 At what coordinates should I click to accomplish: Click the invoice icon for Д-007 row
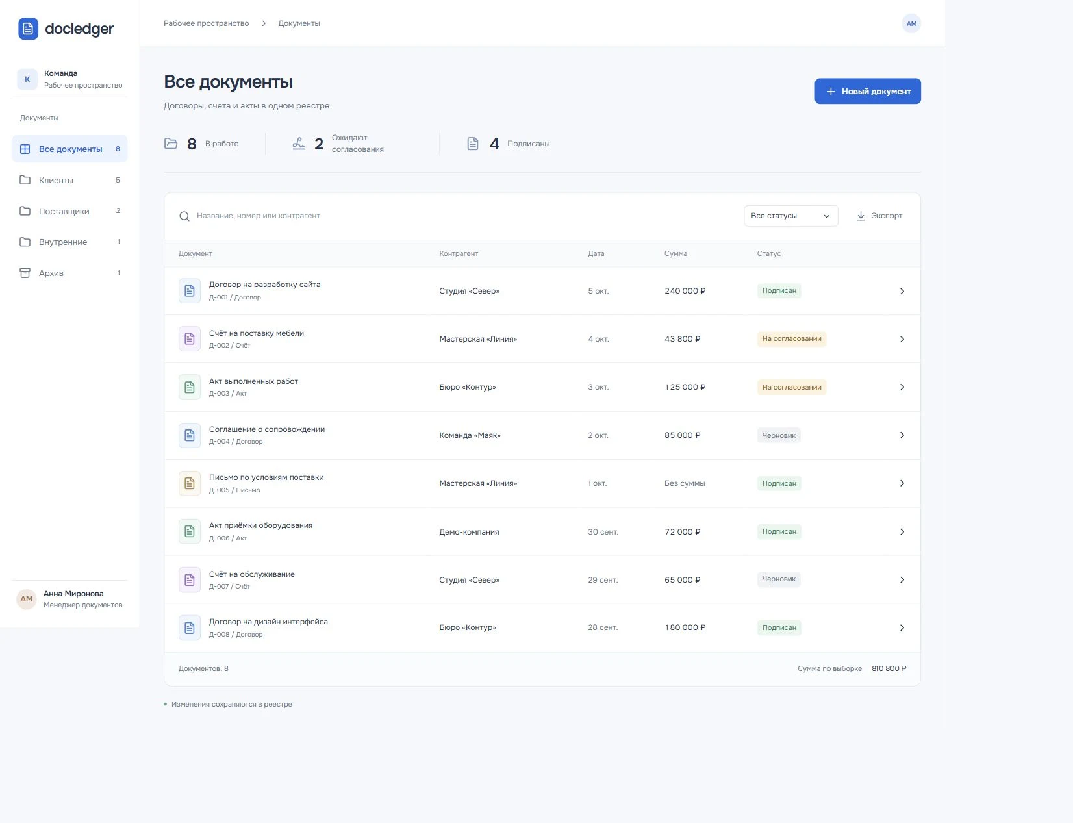[190, 579]
